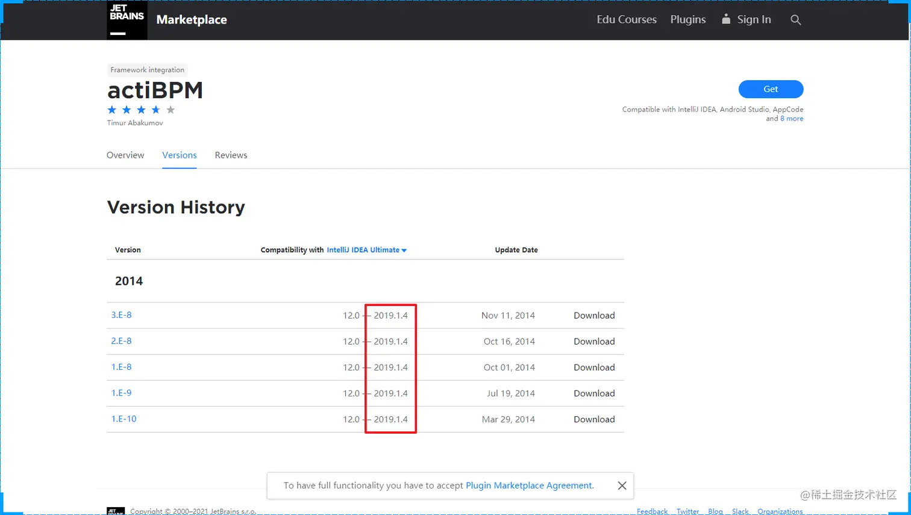The height and width of the screenshot is (515, 911).
Task: Open version 1.E-9 link
Action: 121,393
